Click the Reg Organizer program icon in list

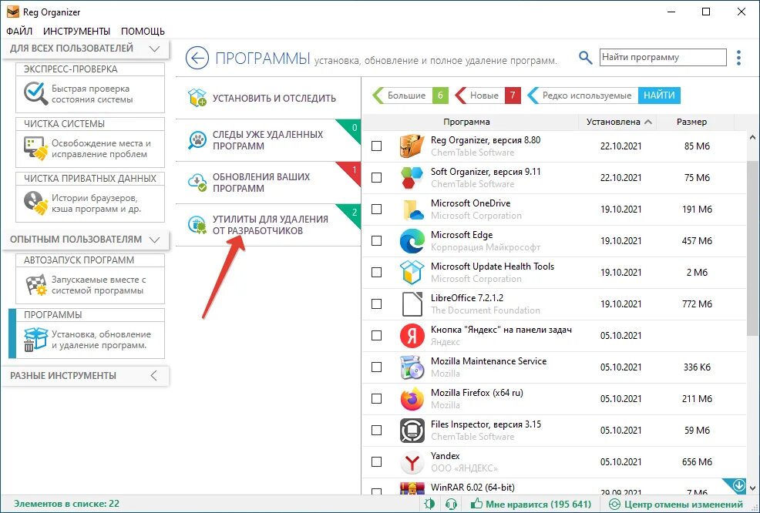412,146
